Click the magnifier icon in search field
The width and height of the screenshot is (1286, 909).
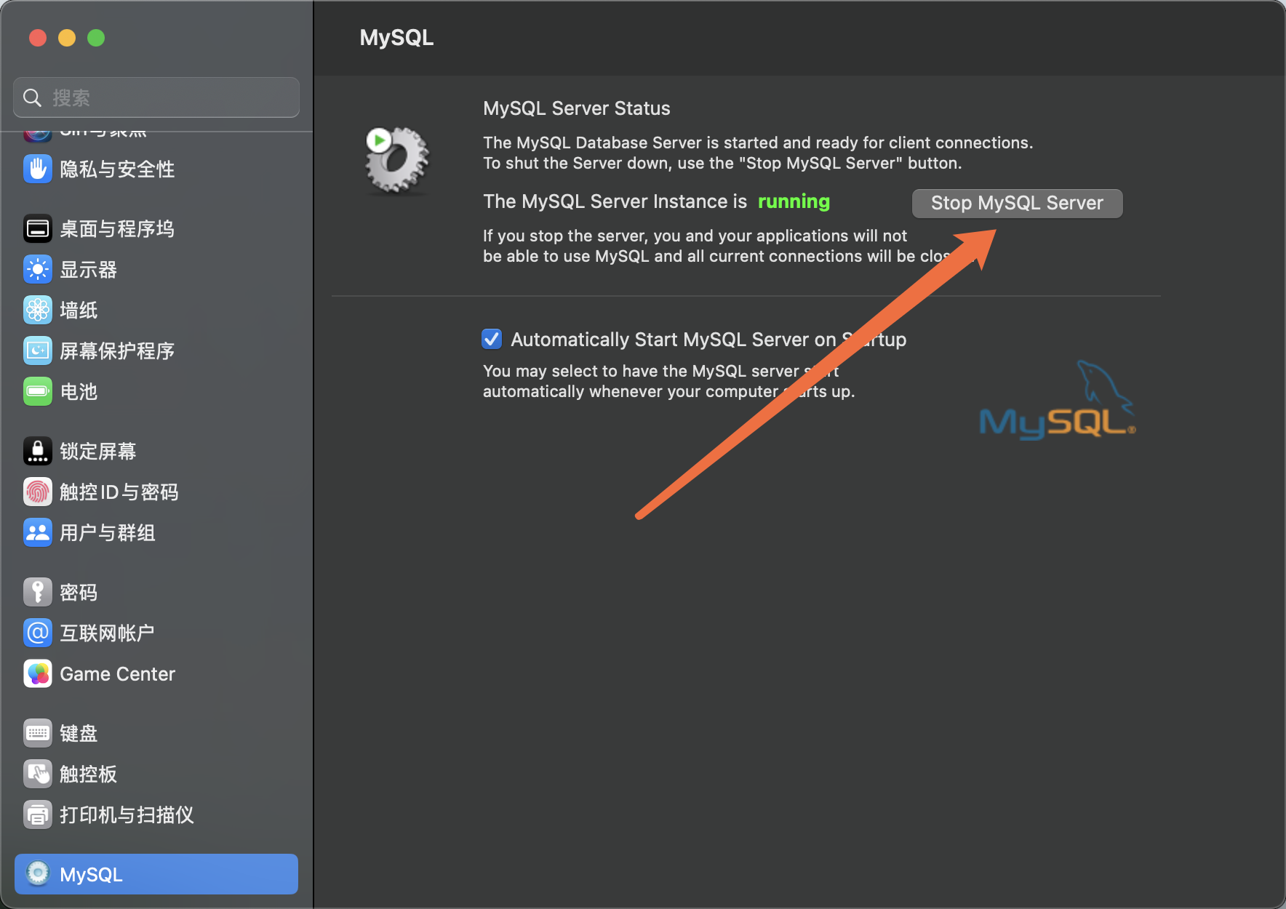click(32, 97)
